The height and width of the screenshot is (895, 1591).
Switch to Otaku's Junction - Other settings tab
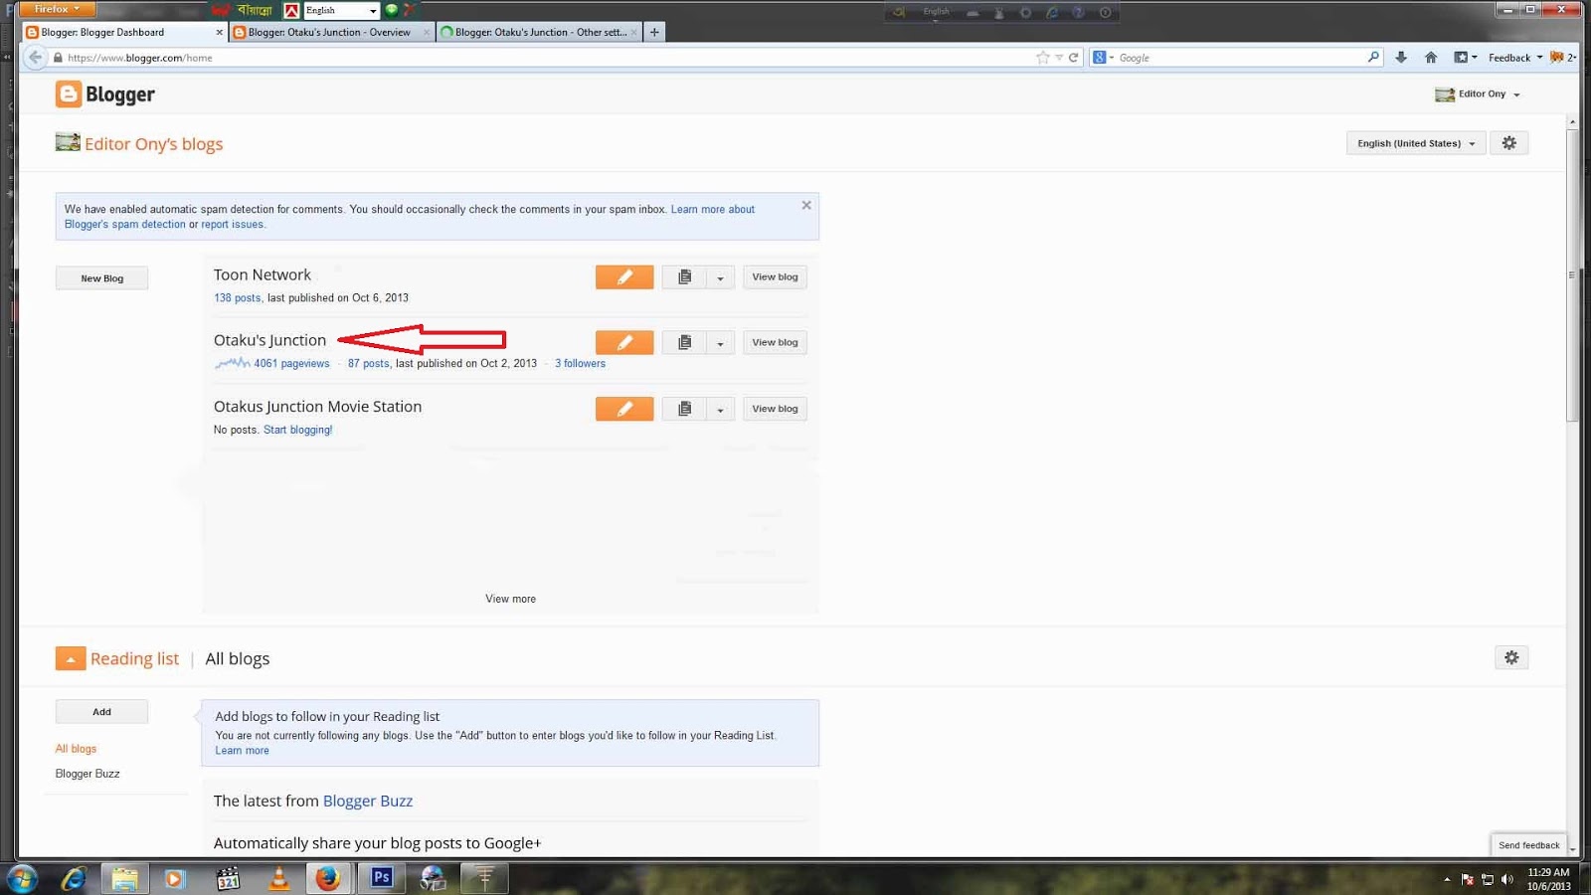coord(539,32)
